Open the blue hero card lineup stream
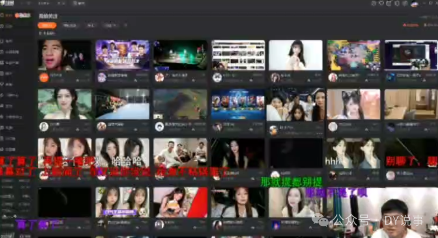 tap(238, 104)
